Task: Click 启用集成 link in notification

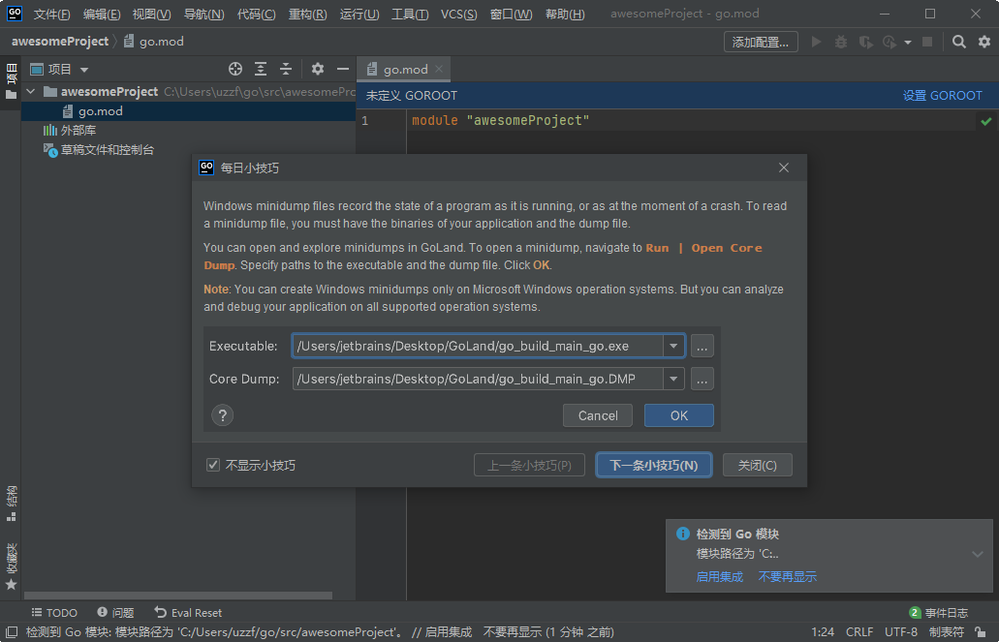Action: click(x=719, y=576)
